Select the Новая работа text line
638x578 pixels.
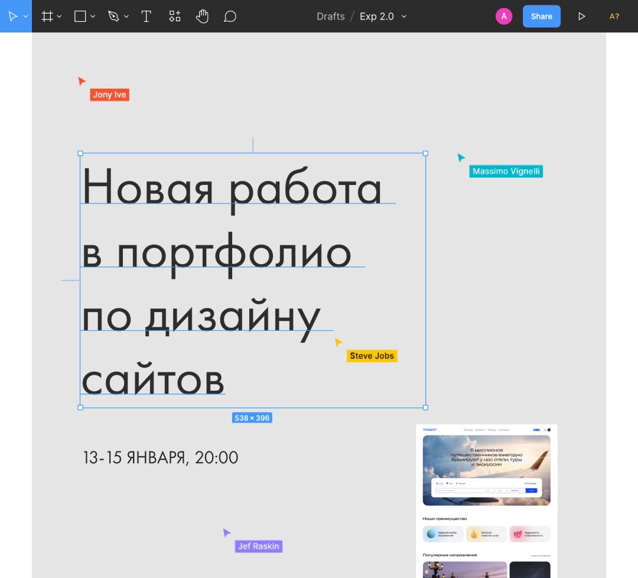(x=232, y=189)
